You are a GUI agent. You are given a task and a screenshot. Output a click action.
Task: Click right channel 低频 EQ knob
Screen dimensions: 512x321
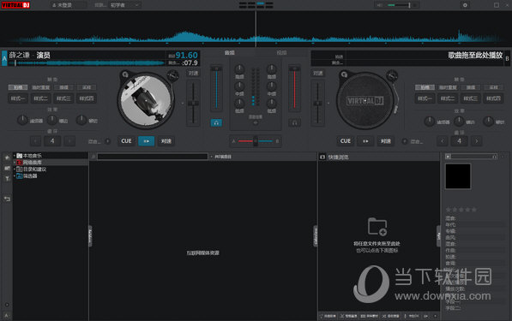tap(271, 103)
